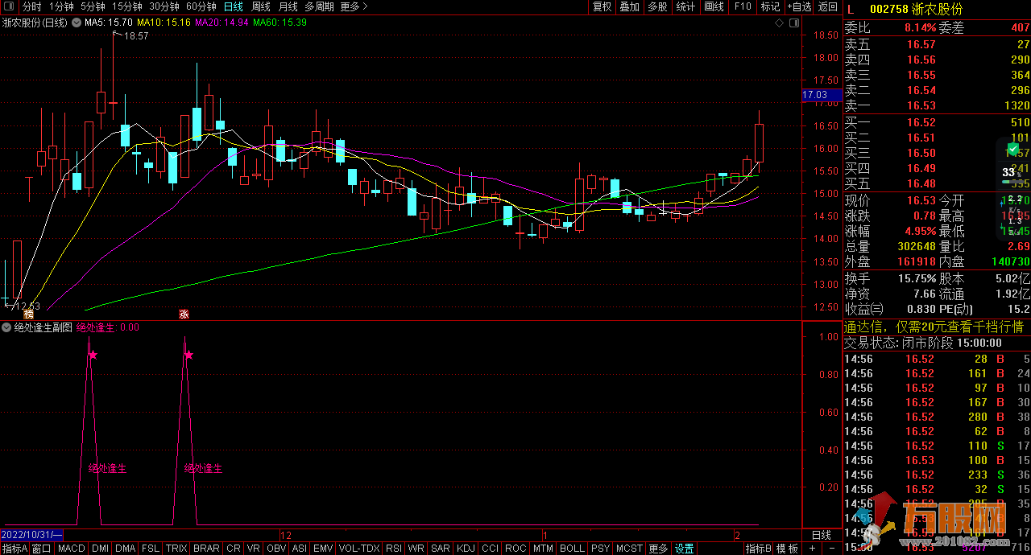Open 多周期 multi-period view
1031x555 pixels.
tap(319, 6)
